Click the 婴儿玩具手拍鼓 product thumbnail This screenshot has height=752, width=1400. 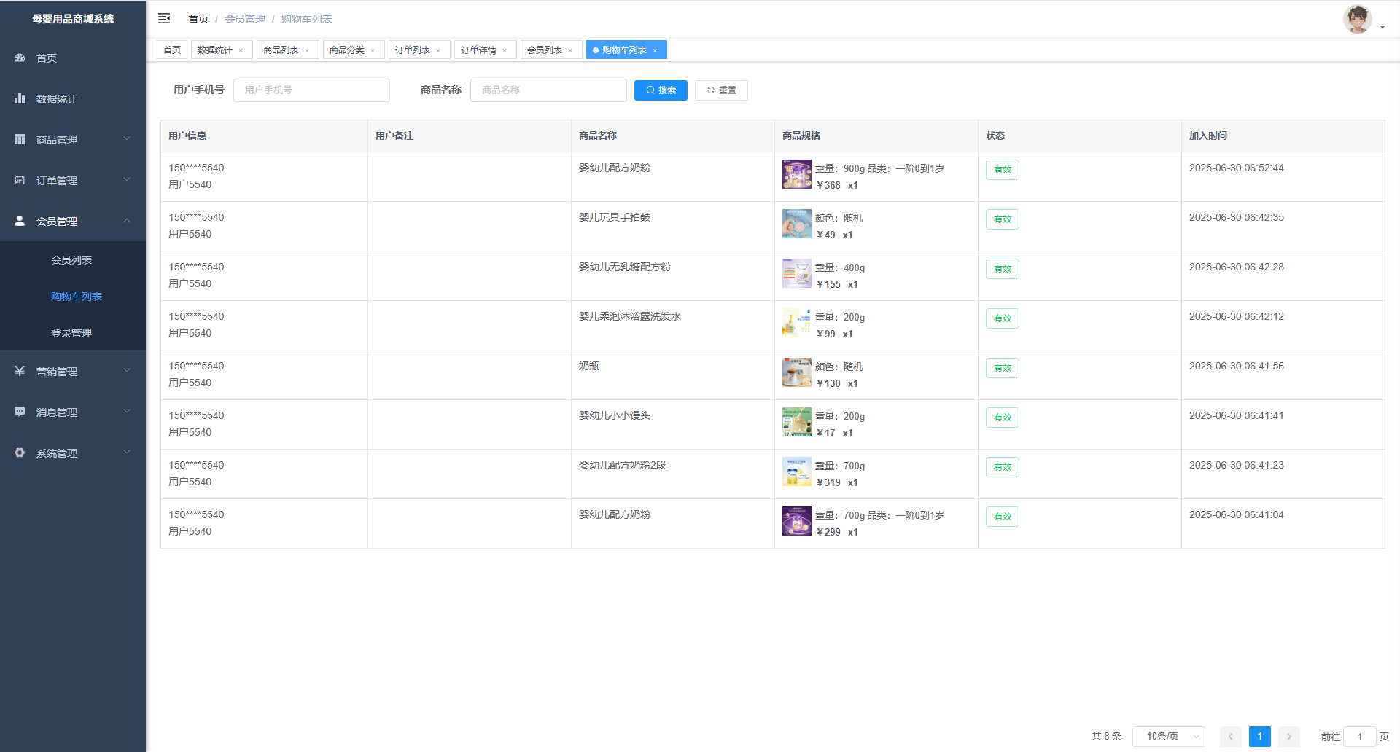[x=796, y=224]
